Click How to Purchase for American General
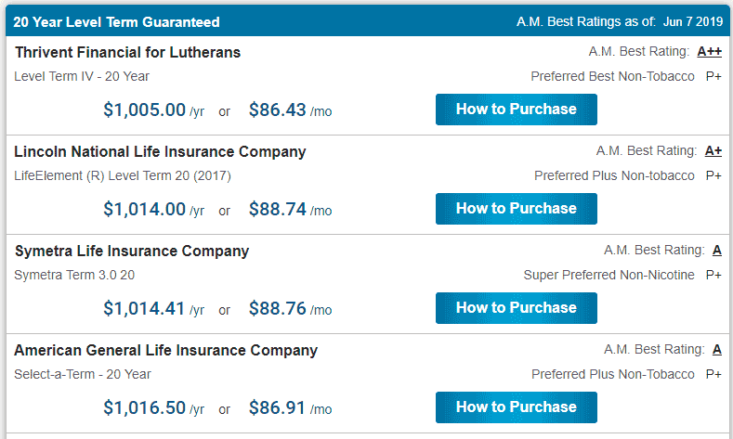Viewport: 733px width, 439px height. pyautogui.click(x=517, y=407)
